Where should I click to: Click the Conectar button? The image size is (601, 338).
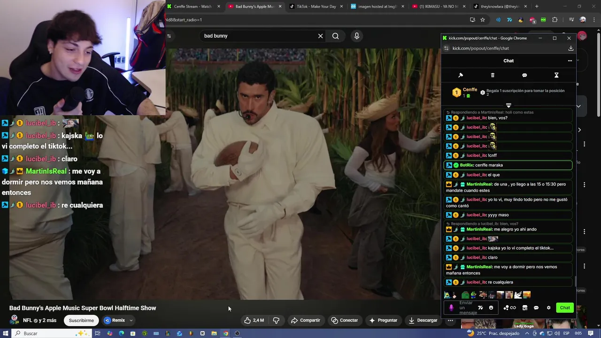[345, 320]
